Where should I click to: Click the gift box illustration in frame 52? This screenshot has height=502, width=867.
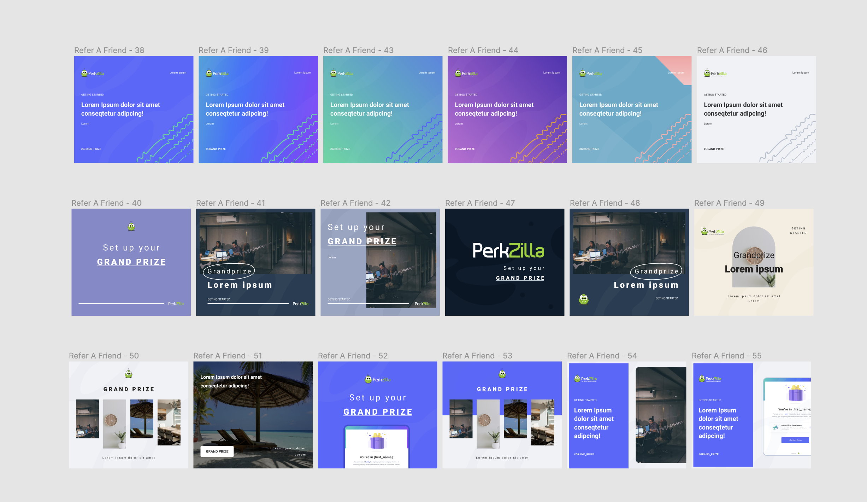[x=377, y=440]
